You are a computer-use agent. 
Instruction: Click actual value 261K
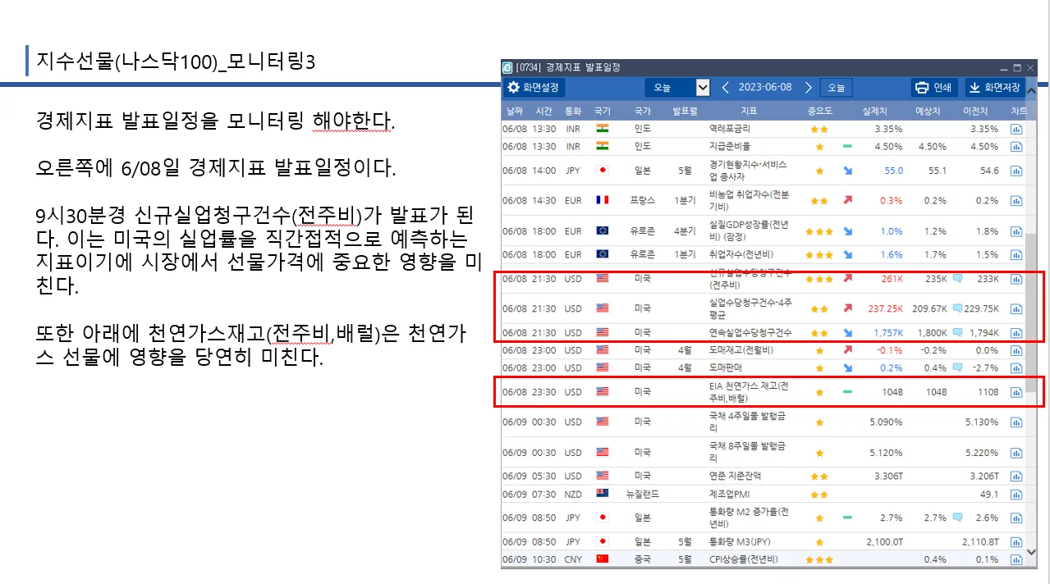coord(892,279)
